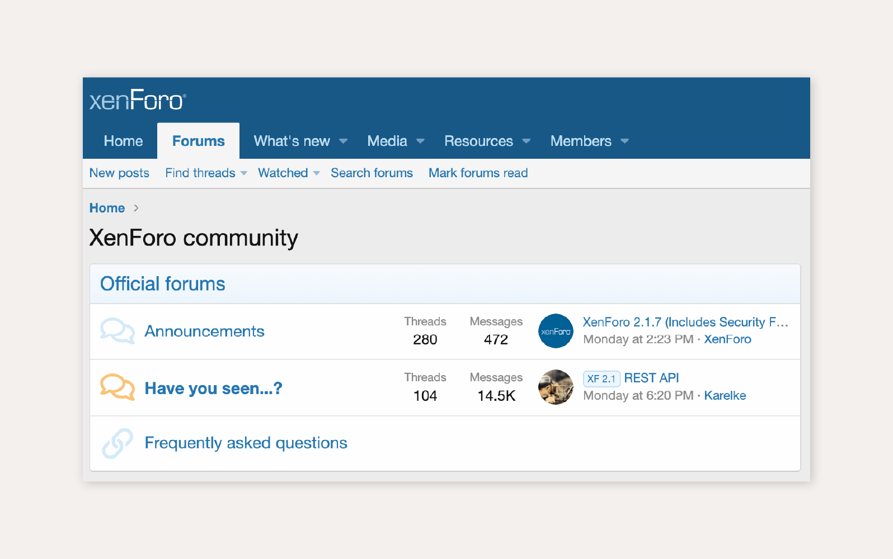893x559 pixels.
Task: Open the Frequently asked questions link
Action: pos(246,443)
